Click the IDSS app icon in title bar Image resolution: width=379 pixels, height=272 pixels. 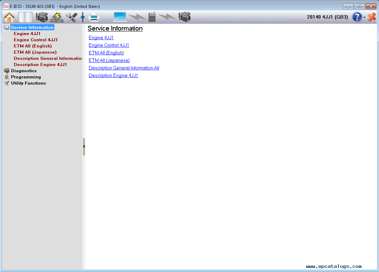point(6,6)
